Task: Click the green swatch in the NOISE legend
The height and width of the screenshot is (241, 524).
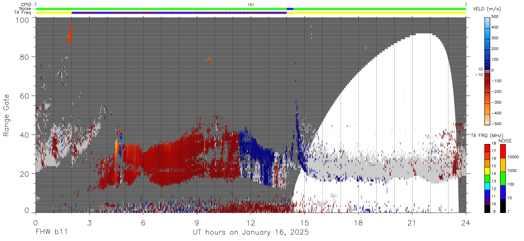Action: (502, 179)
